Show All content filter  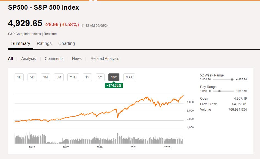tap(10, 59)
